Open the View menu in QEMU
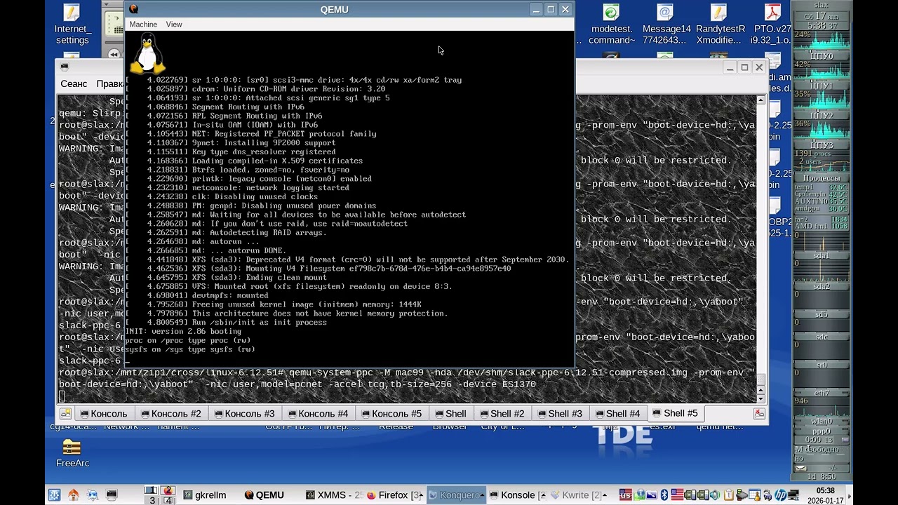The height and width of the screenshot is (505, 898). pyautogui.click(x=174, y=25)
